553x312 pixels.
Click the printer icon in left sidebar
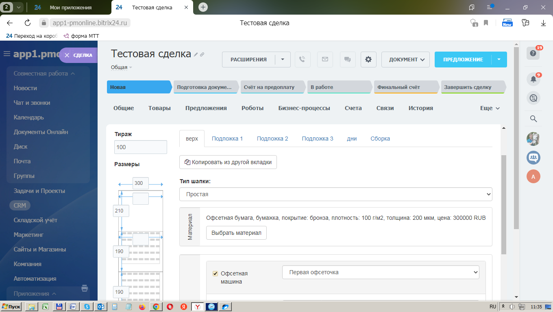[x=85, y=288]
